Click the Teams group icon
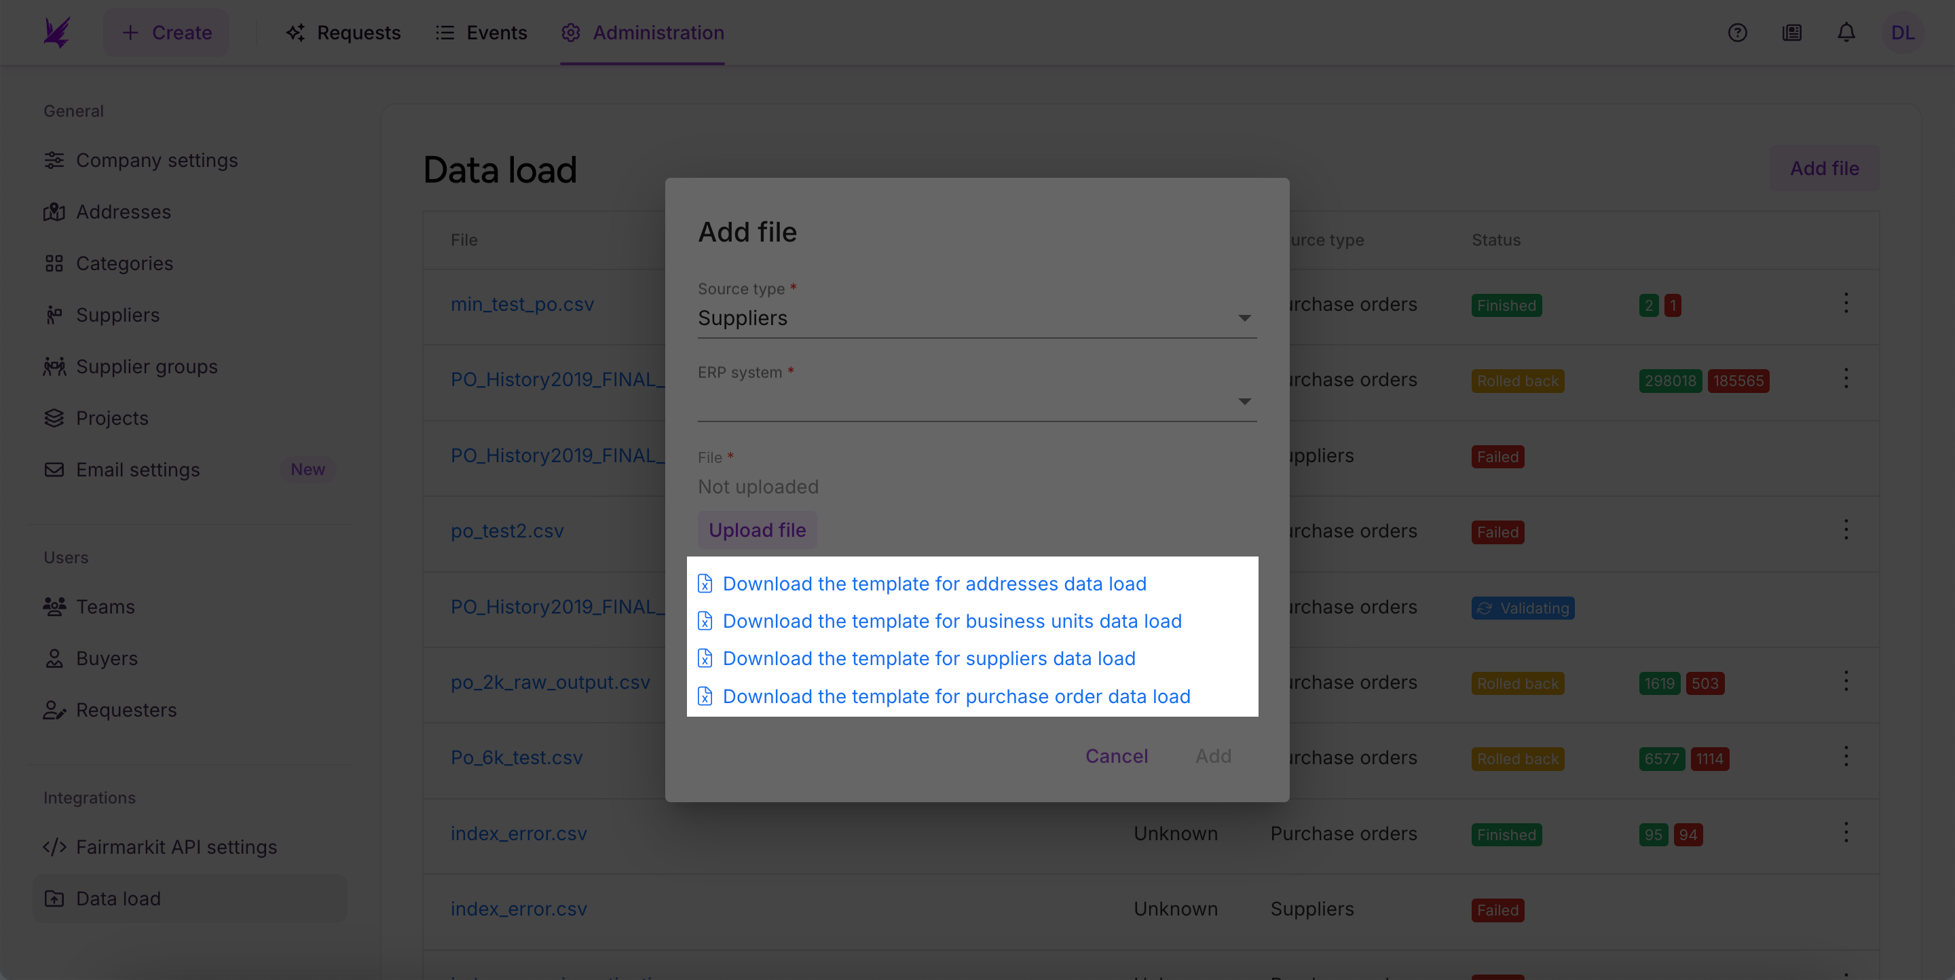Image resolution: width=1955 pixels, height=980 pixels. click(x=54, y=607)
